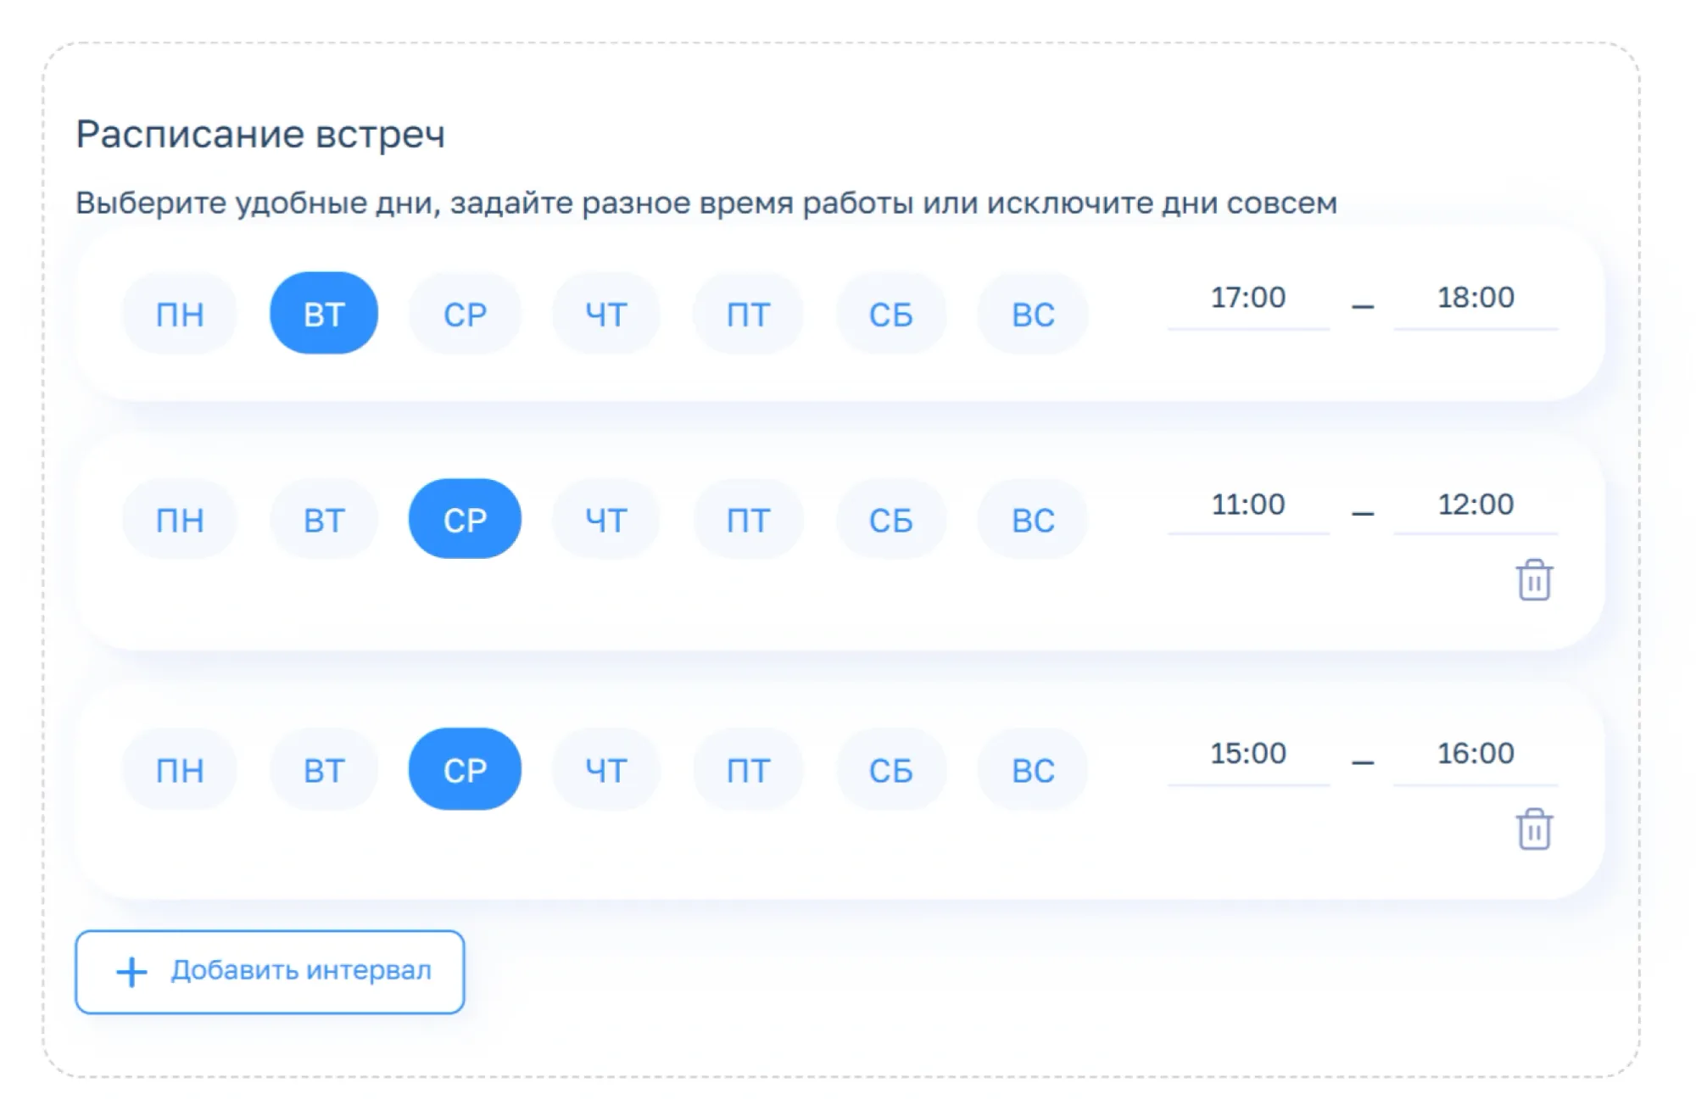This screenshot has height=1105, width=1696.
Task: Enable ПН in the third interval row
Action: click(x=180, y=769)
